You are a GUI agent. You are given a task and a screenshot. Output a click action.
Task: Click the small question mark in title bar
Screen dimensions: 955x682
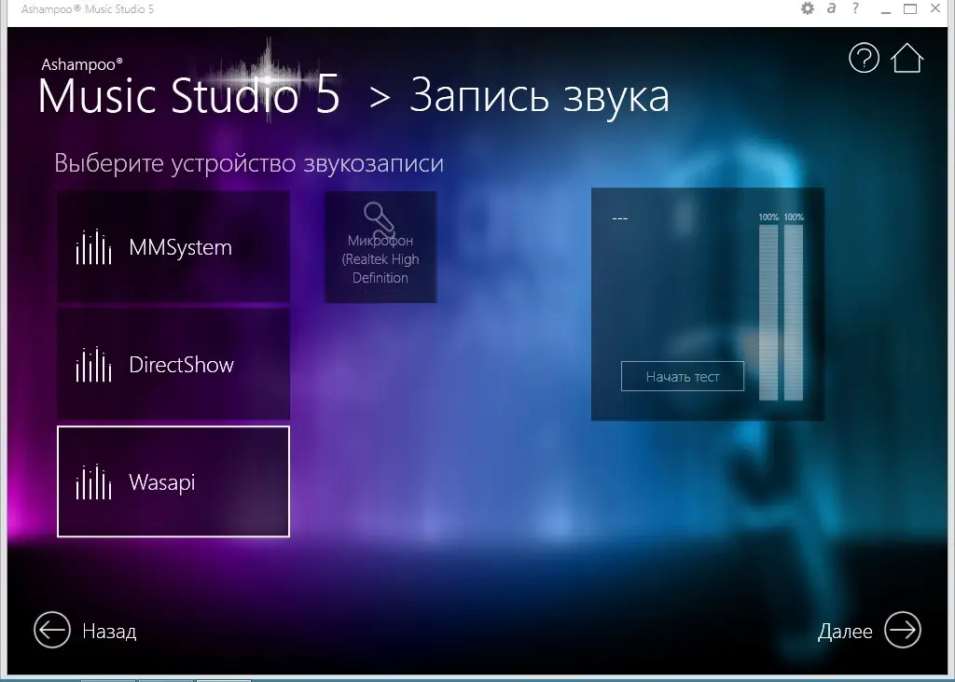(856, 8)
